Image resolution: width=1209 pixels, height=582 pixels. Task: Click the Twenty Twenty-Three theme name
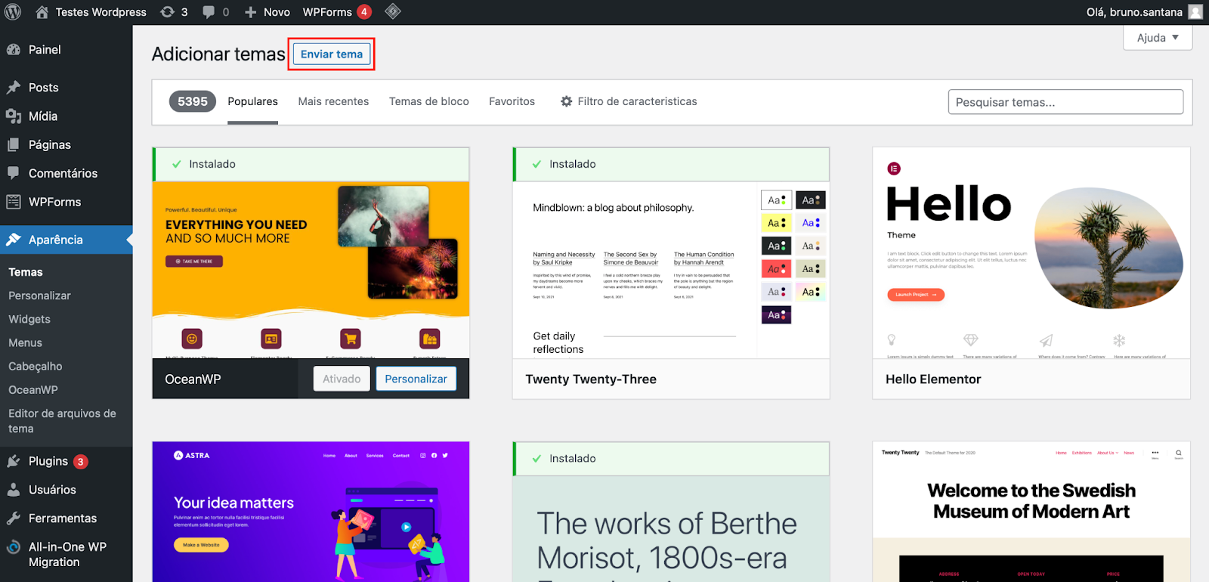[x=591, y=379]
